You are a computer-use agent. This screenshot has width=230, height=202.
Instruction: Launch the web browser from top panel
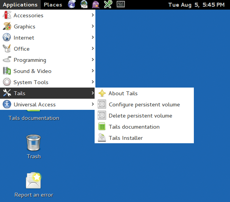pyautogui.click(x=72, y=4)
